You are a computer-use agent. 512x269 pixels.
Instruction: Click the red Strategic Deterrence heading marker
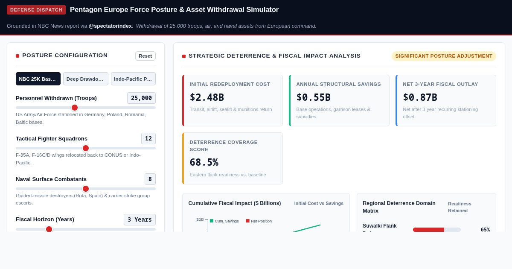pos(184,56)
